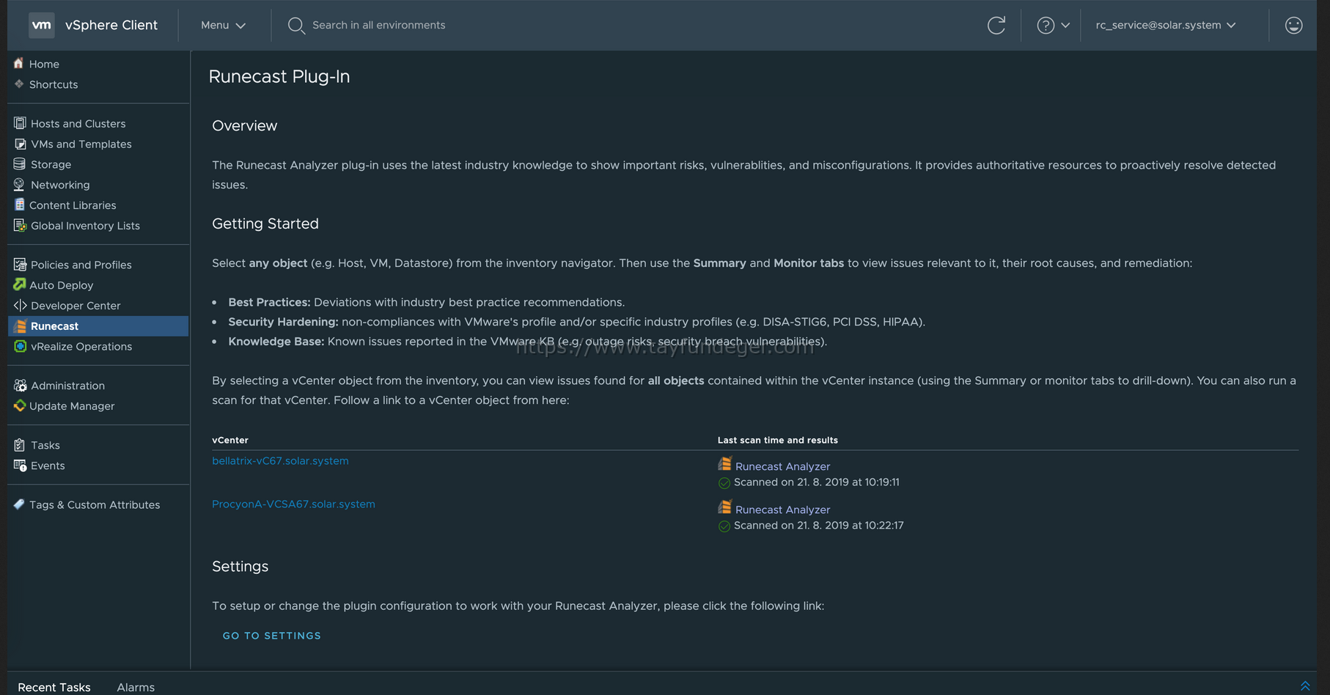
Task: Select the highlighted Runecast menu entry
Action: pos(98,326)
